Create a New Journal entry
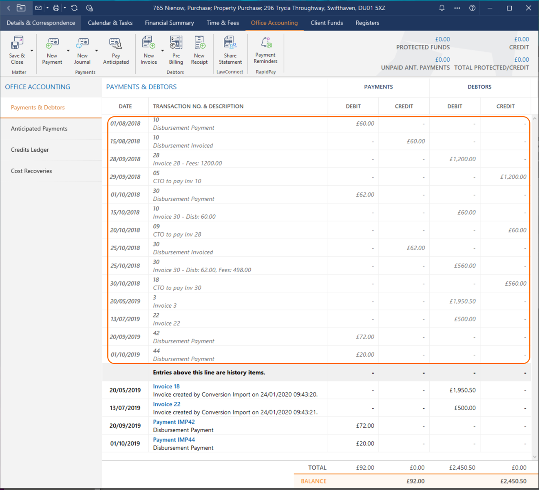Viewport: 539px width, 490px height. tap(82, 43)
